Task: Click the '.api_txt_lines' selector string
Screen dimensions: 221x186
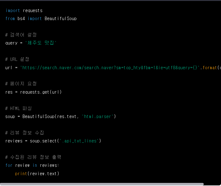Action: point(79,141)
